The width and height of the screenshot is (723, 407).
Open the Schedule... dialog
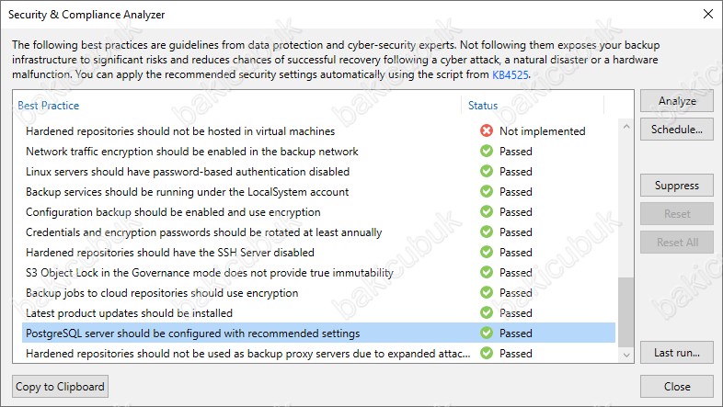(677, 130)
